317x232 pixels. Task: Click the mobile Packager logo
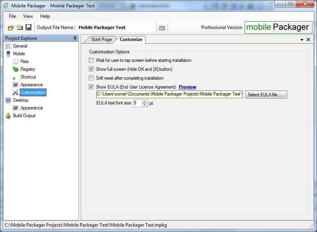click(278, 27)
